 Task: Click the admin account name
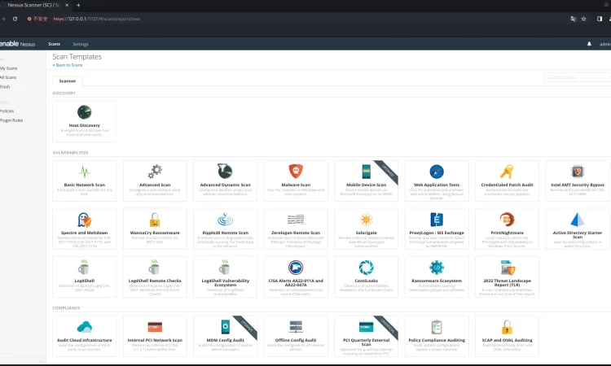coord(605,44)
